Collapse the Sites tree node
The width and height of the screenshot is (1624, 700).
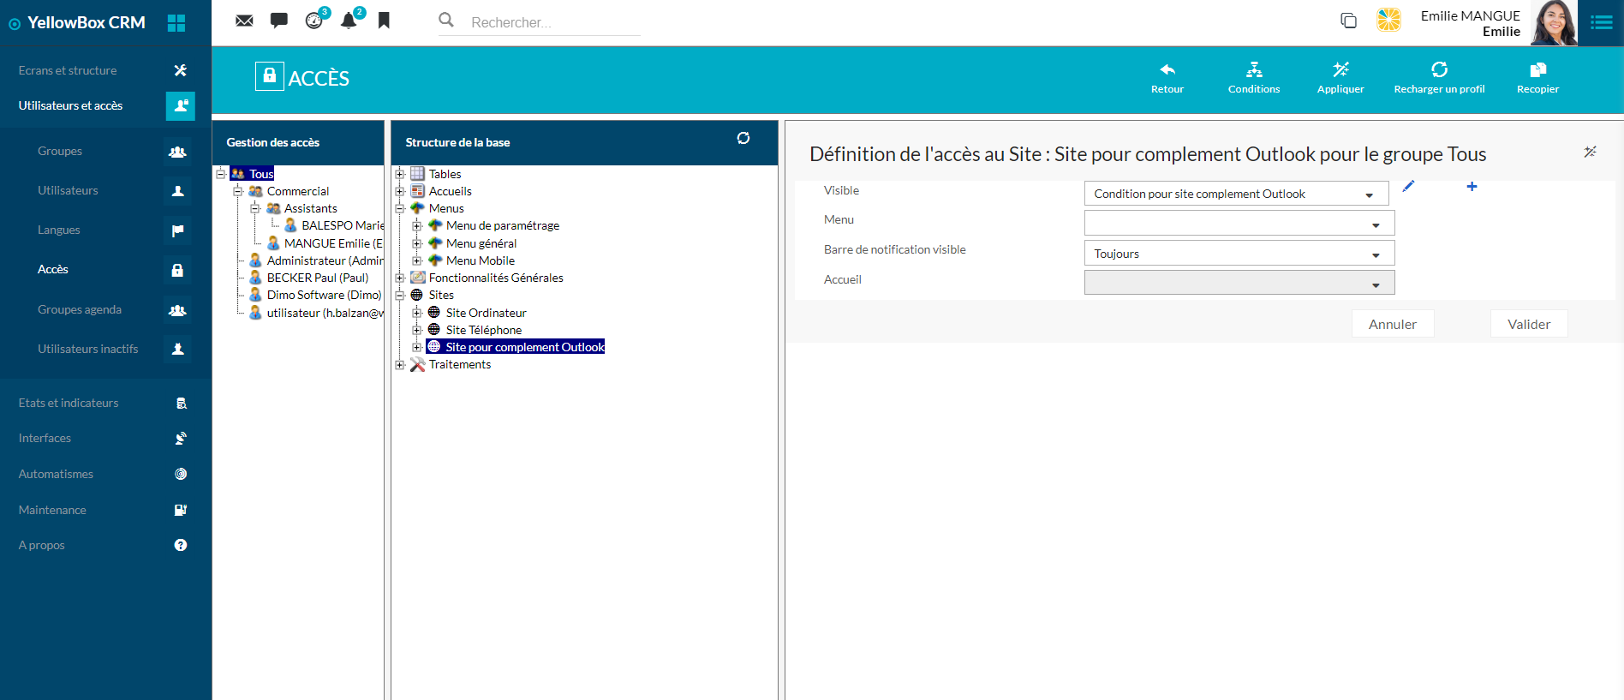[400, 296]
